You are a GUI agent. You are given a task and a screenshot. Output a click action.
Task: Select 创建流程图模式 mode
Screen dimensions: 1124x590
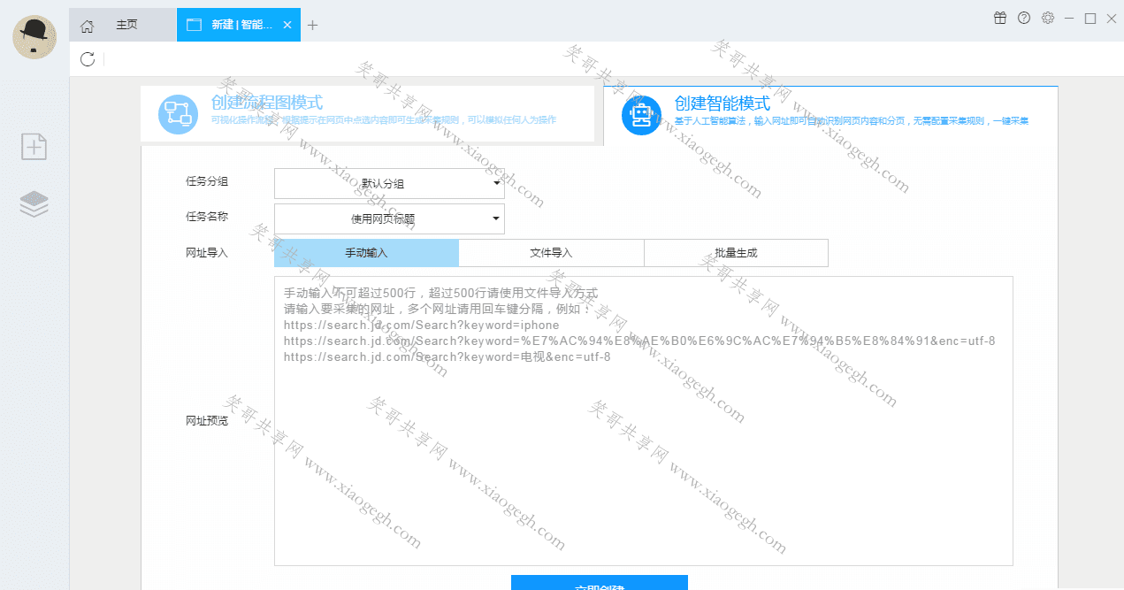[x=367, y=113]
